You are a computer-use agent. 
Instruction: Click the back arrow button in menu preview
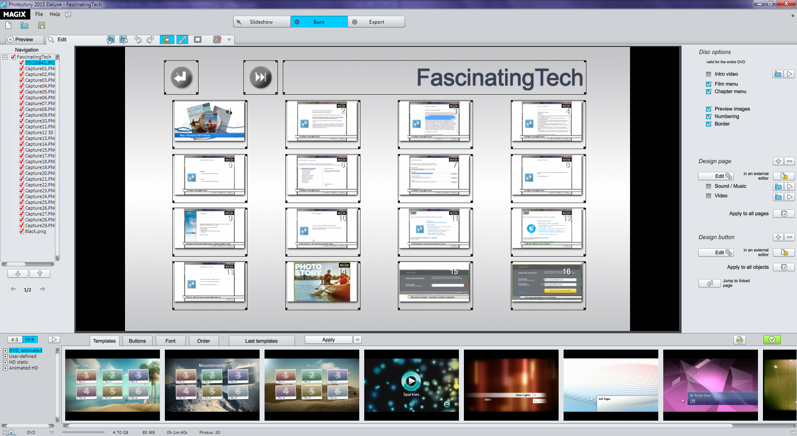pos(181,78)
